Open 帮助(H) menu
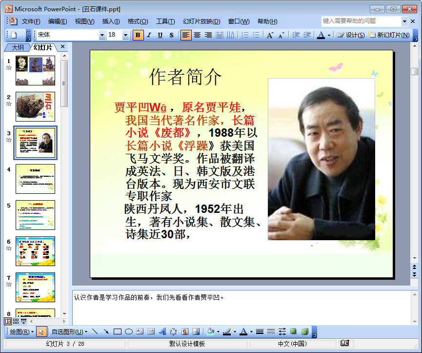 pyautogui.click(x=267, y=21)
